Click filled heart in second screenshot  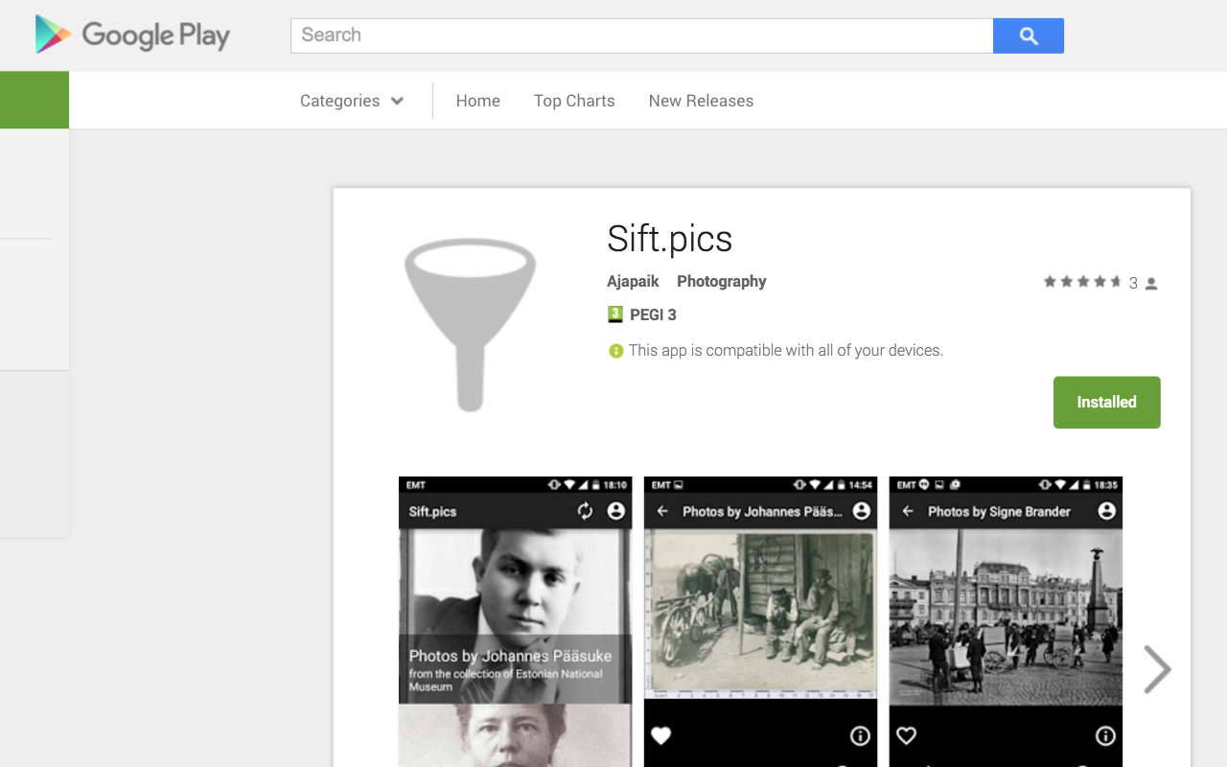pos(660,735)
